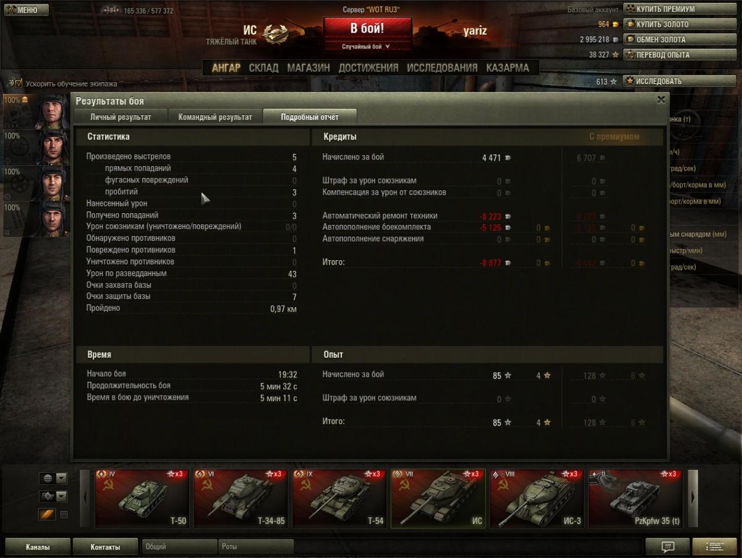The width and height of the screenshot is (742, 558).
Task: Switch to ДОСТИЖЕНИЯ section
Action: coord(369,68)
